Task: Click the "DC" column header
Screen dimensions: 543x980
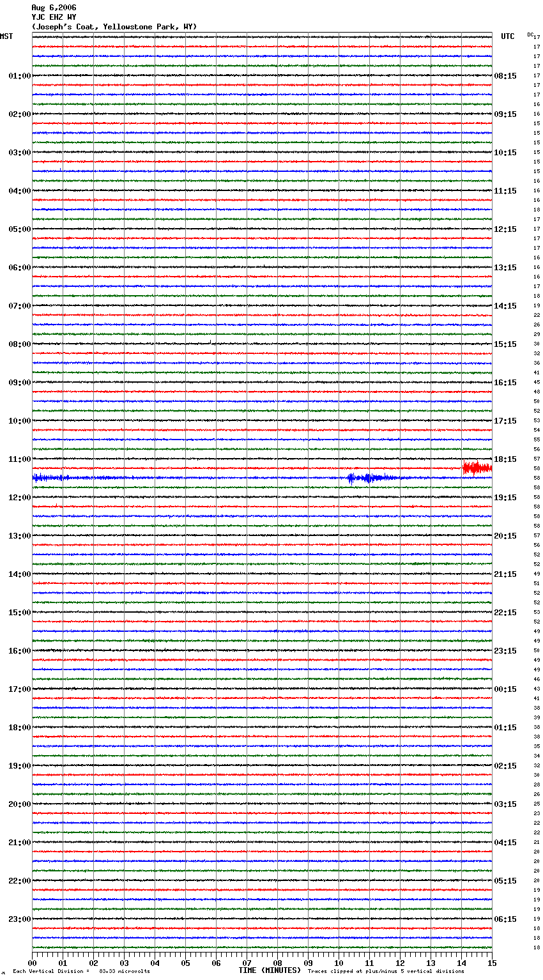Action: (x=530, y=34)
